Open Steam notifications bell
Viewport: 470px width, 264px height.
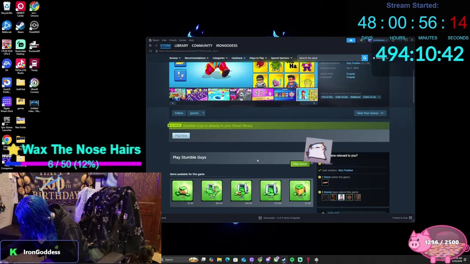[x=361, y=40]
